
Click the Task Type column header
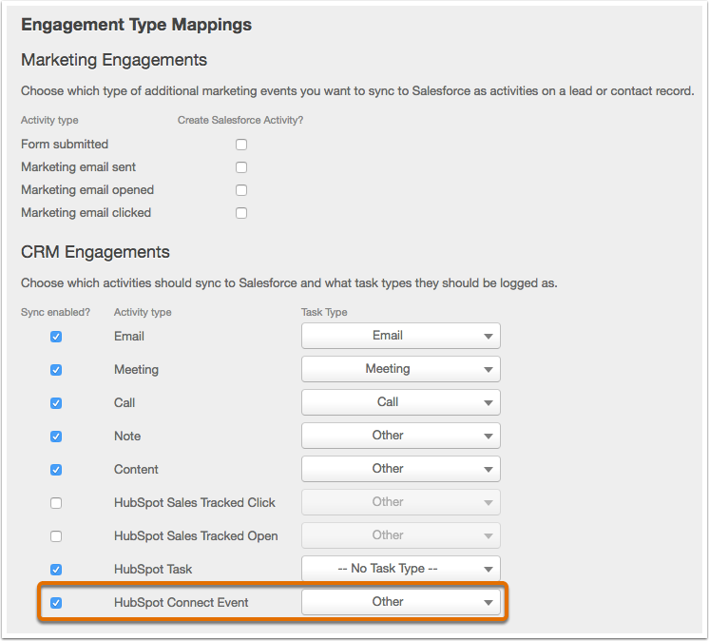324,313
